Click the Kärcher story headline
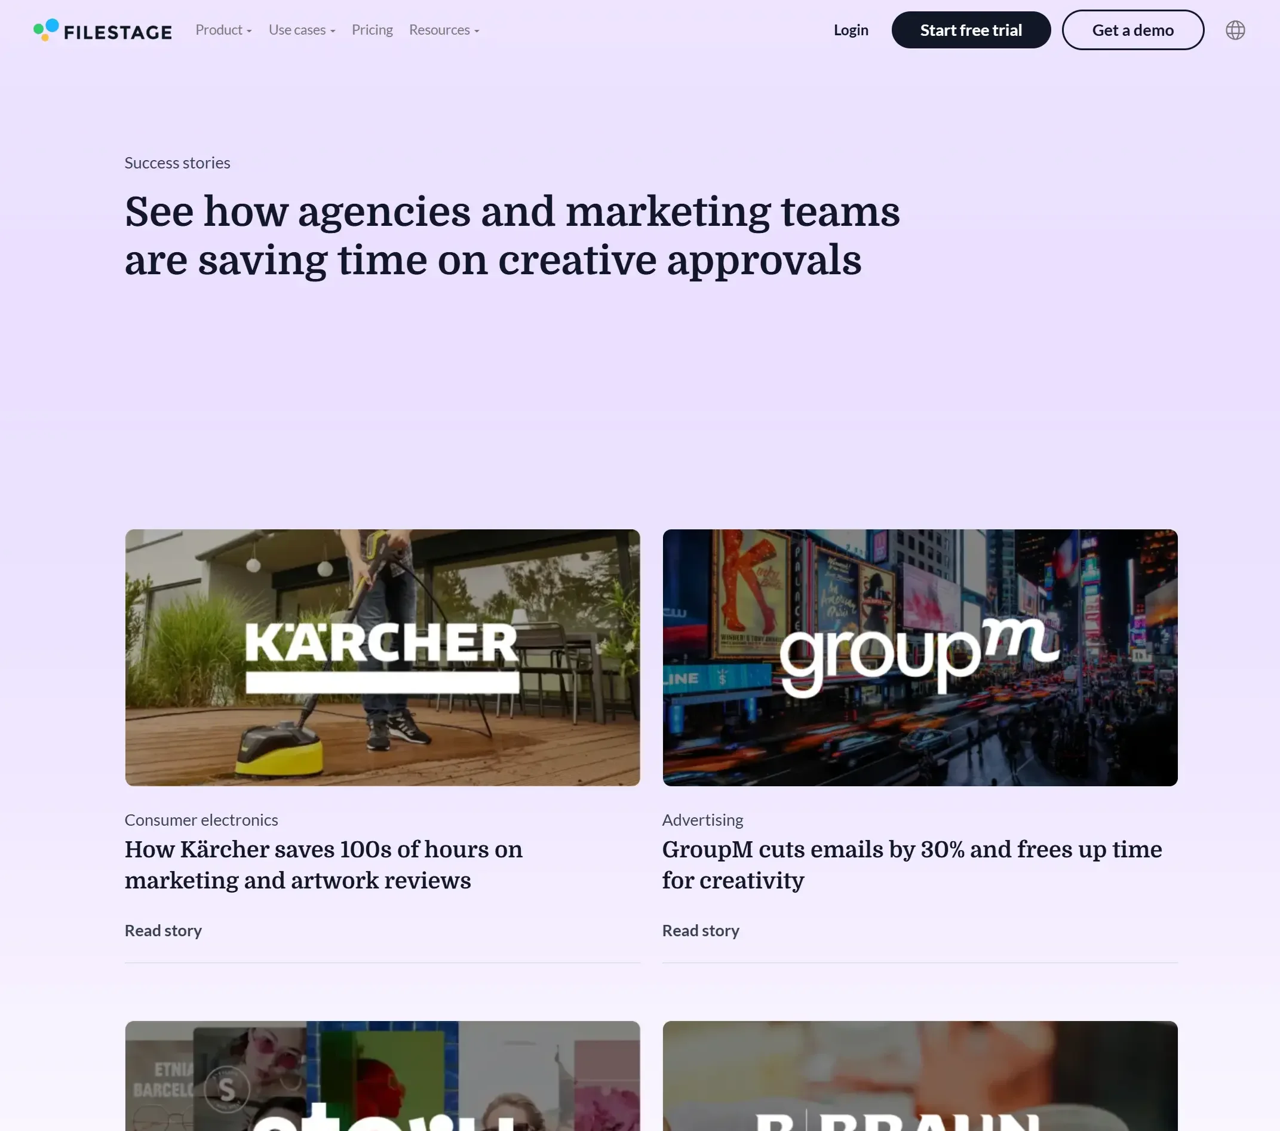The width and height of the screenshot is (1280, 1131). click(323, 865)
